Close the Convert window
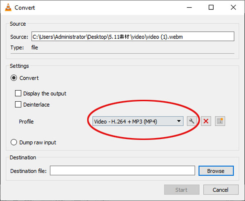The width and height of the screenshot is (245, 201). 233,7
